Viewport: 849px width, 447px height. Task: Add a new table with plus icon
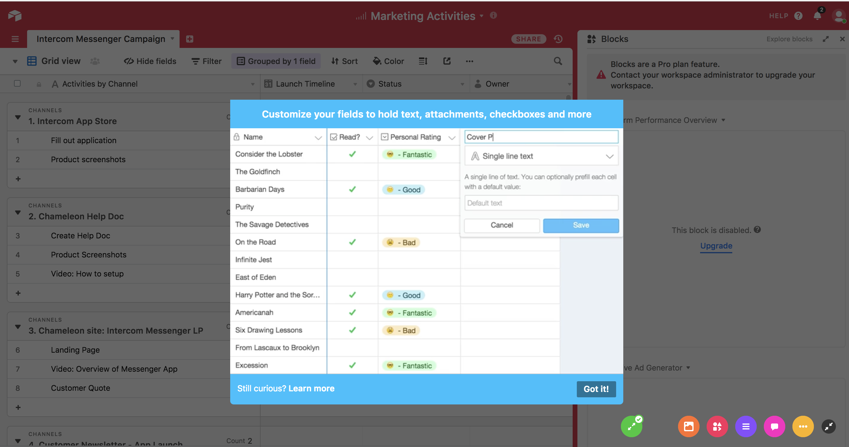point(189,39)
